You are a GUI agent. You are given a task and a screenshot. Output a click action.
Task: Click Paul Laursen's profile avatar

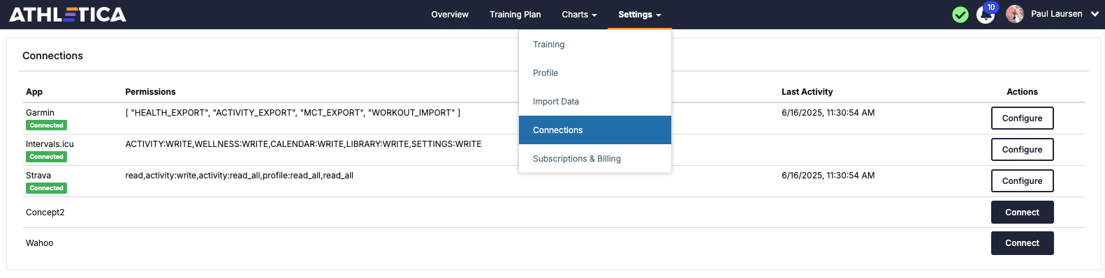[1015, 14]
